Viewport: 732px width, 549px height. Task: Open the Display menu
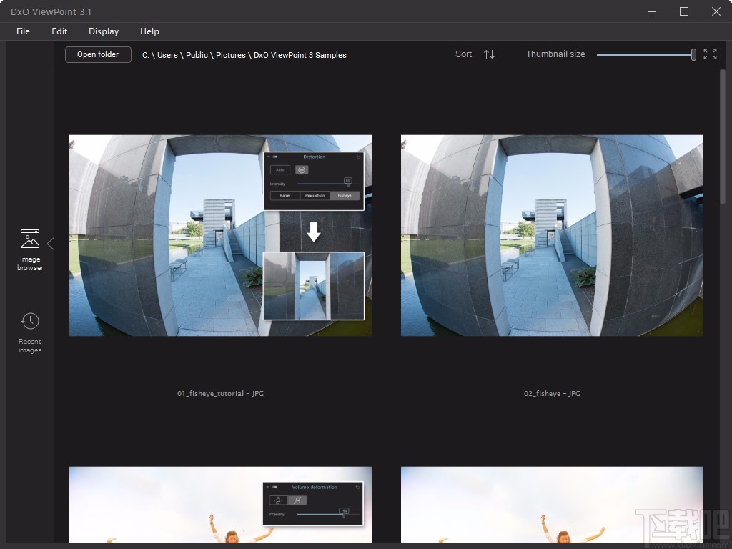104,31
